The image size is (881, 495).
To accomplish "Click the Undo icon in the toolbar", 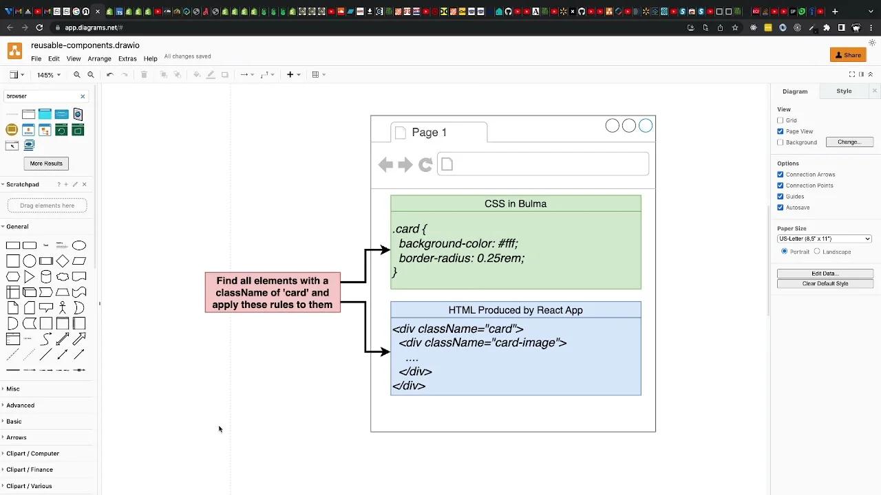I will point(110,74).
